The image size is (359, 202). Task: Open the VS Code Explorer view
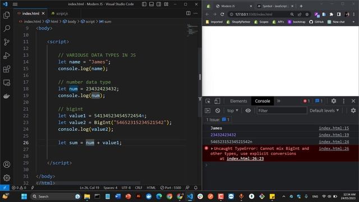(7, 15)
